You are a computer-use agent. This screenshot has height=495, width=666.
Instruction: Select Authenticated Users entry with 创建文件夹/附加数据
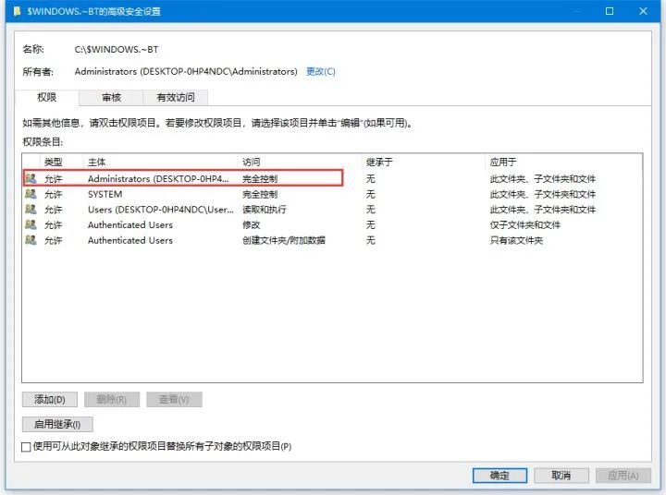130,240
